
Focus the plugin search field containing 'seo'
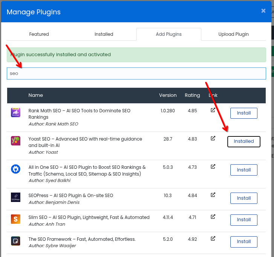coord(136,73)
